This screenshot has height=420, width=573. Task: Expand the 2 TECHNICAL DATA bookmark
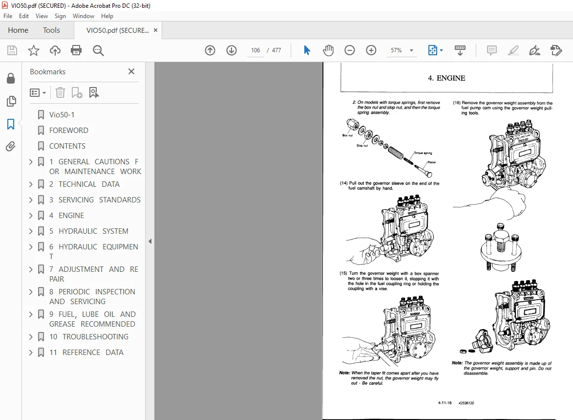coord(31,184)
